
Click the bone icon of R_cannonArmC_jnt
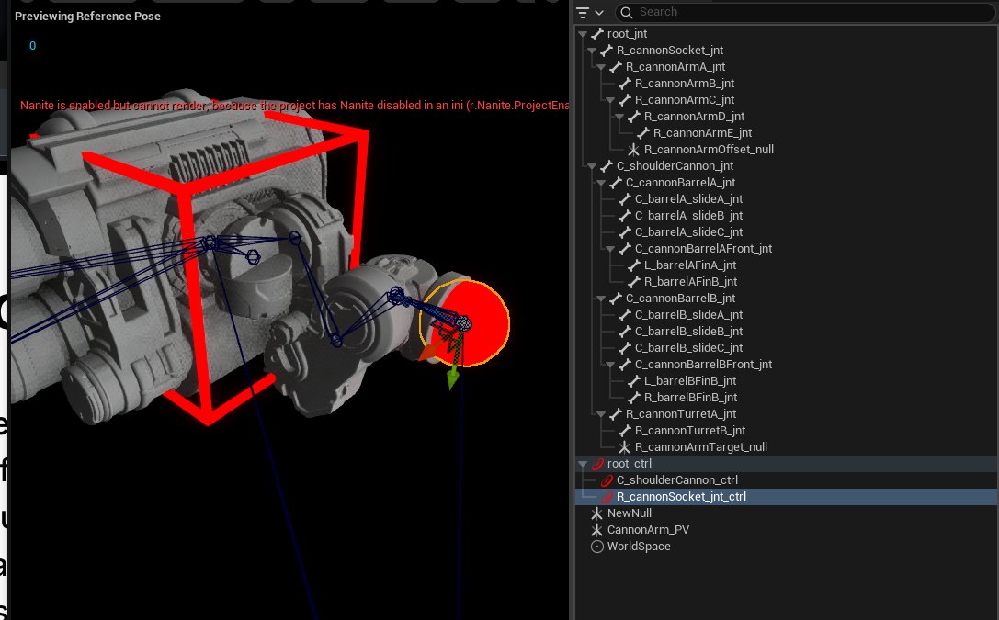pos(624,100)
